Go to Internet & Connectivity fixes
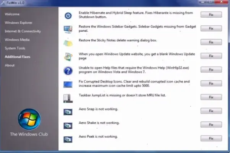Viewport: 230px width, 153px height. 23,31
